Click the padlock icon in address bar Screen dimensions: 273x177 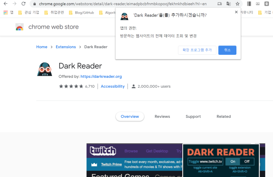35,4
